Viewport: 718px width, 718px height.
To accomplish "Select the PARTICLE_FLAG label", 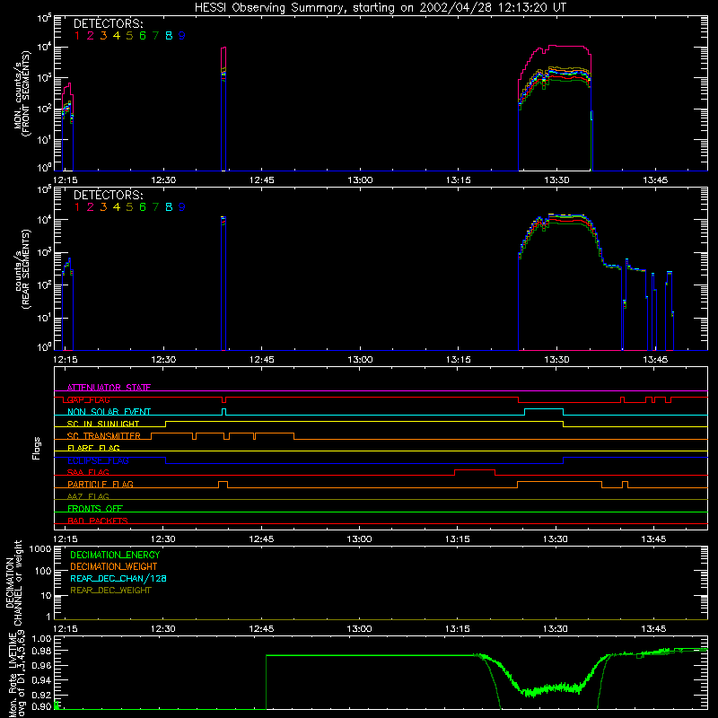I will click(x=101, y=484).
